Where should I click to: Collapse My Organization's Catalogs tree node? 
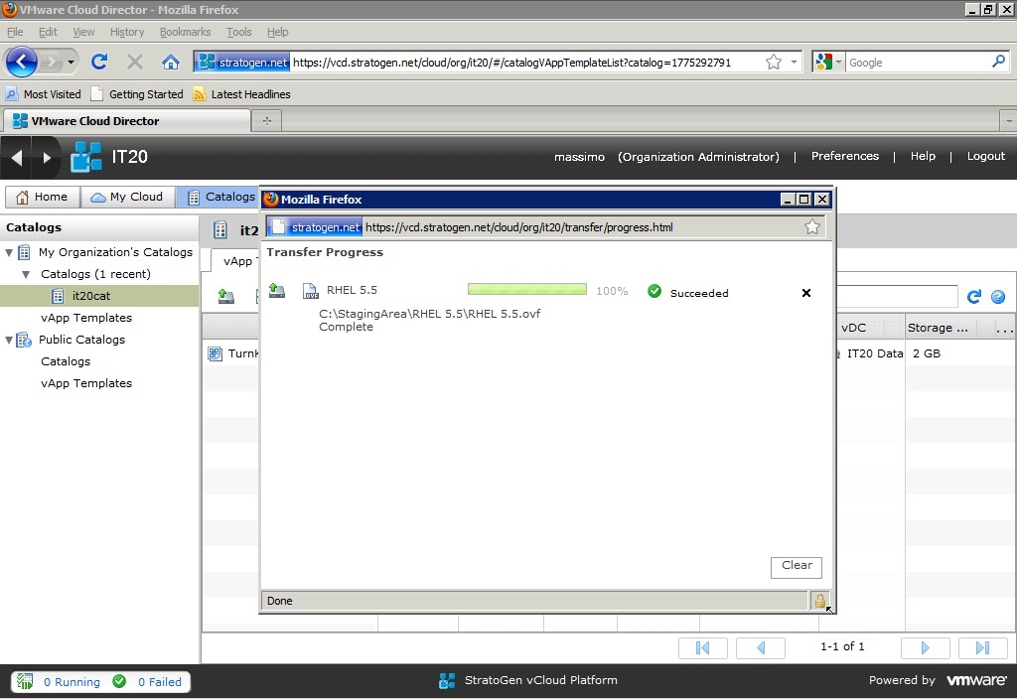click(x=9, y=252)
